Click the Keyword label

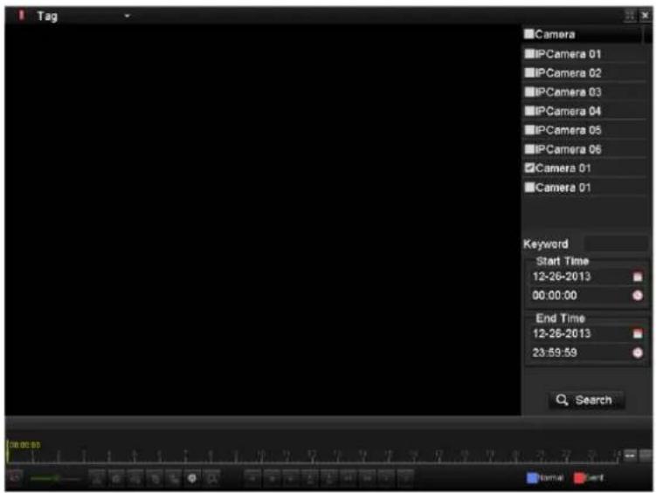[x=546, y=243]
